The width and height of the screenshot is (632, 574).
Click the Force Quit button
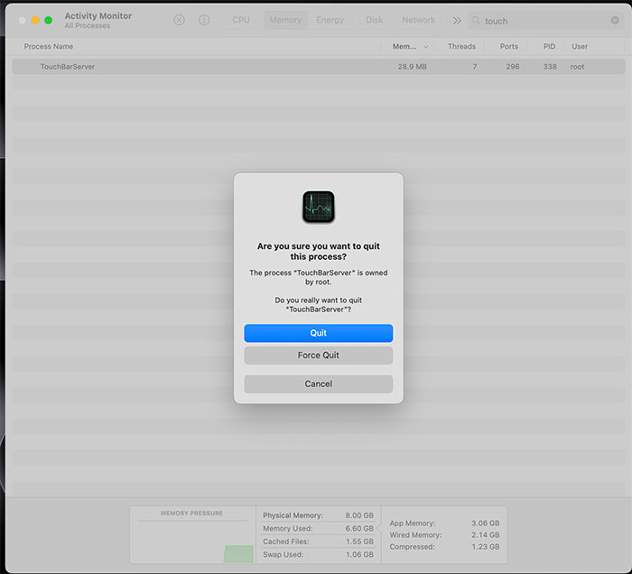click(x=318, y=356)
